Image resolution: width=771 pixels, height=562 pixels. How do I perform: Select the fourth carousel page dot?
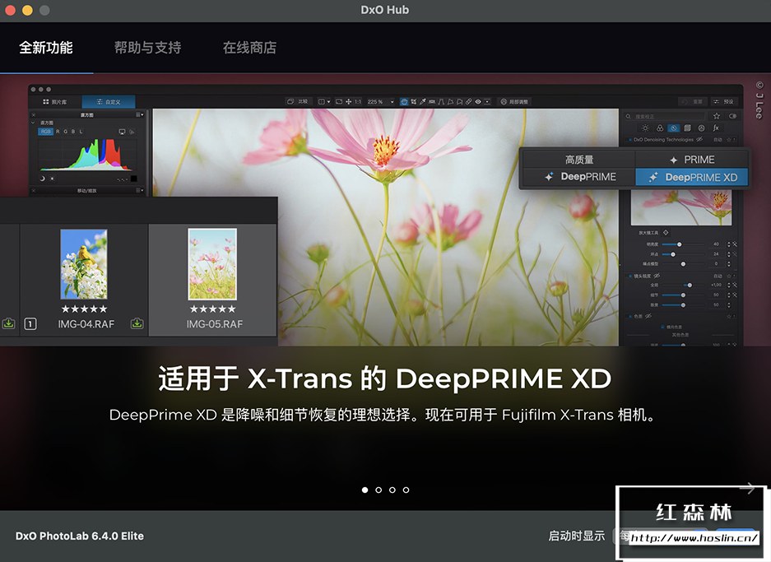tap(406, 490)
